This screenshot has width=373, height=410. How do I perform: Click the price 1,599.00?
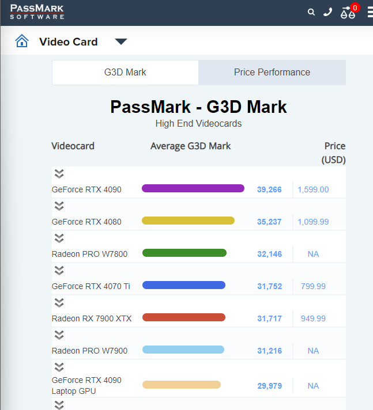click(x=313, y=189)
